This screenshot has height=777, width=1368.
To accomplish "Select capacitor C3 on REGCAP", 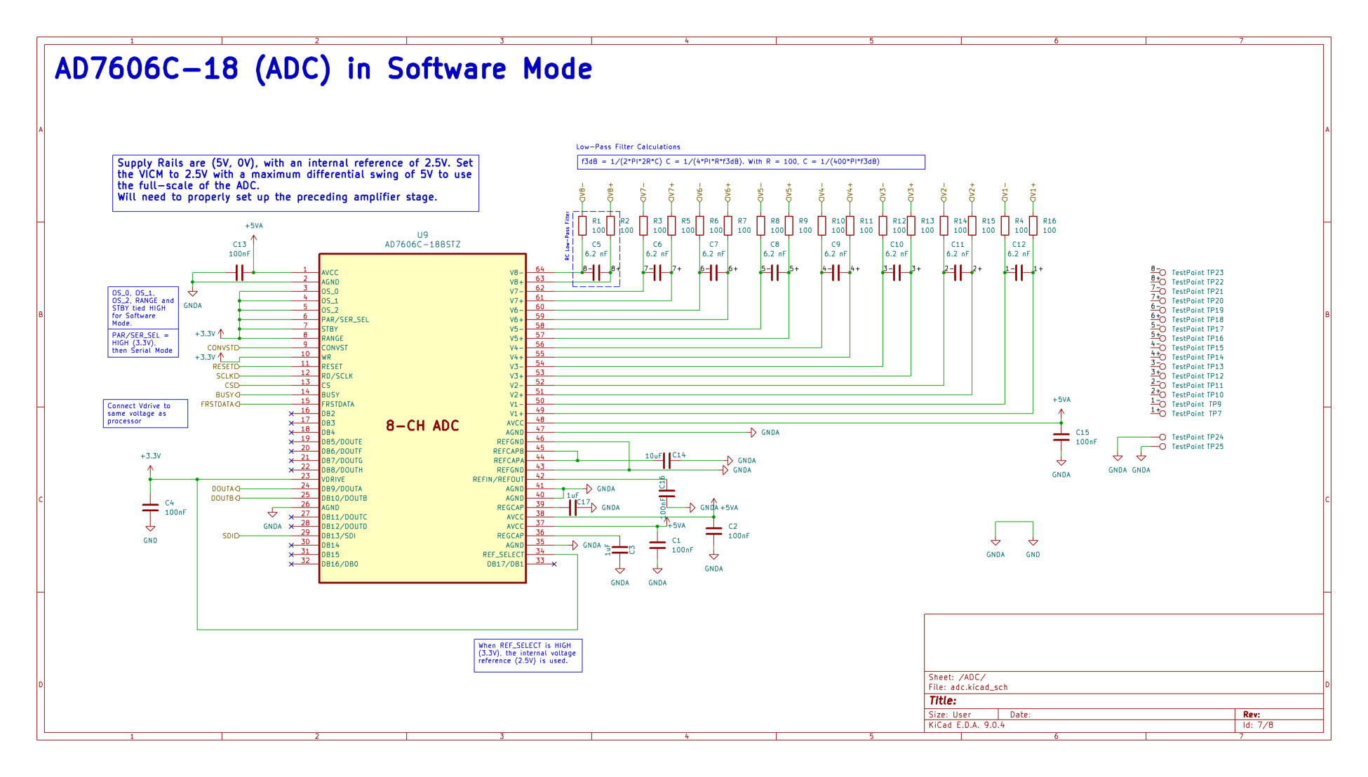I will (x=619, y=550).
